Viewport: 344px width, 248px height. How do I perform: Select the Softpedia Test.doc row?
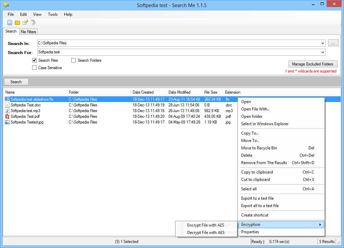coord(121,105)
